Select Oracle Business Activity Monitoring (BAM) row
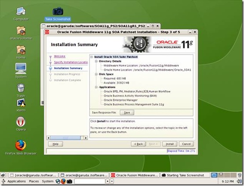Image resolution: width=244 pixels, height=186 pixels. 130,96
